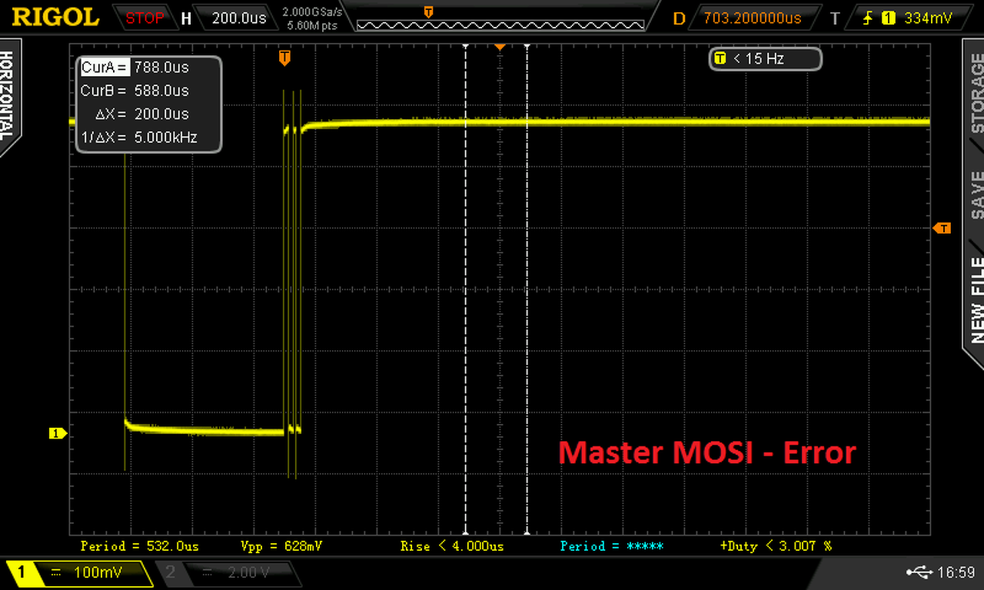Select the channel 1 100mV scale label
984x590 pixels.
[x=98, y=572]
